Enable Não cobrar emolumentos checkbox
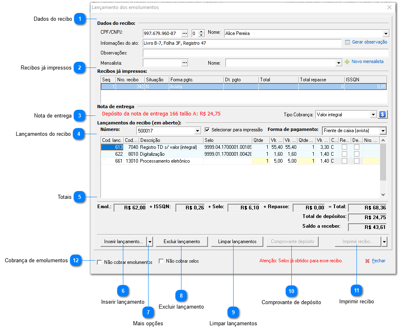 (x=99, y=262)
